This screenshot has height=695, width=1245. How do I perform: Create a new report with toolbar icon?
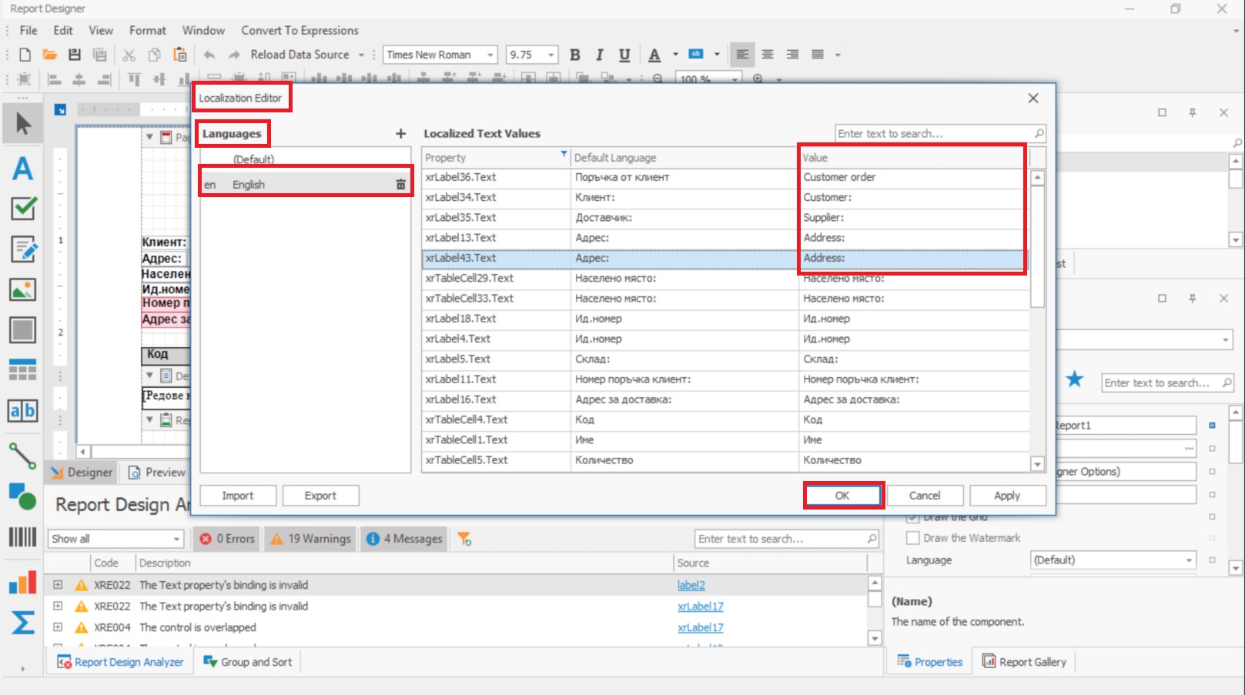tap(25, 55)
